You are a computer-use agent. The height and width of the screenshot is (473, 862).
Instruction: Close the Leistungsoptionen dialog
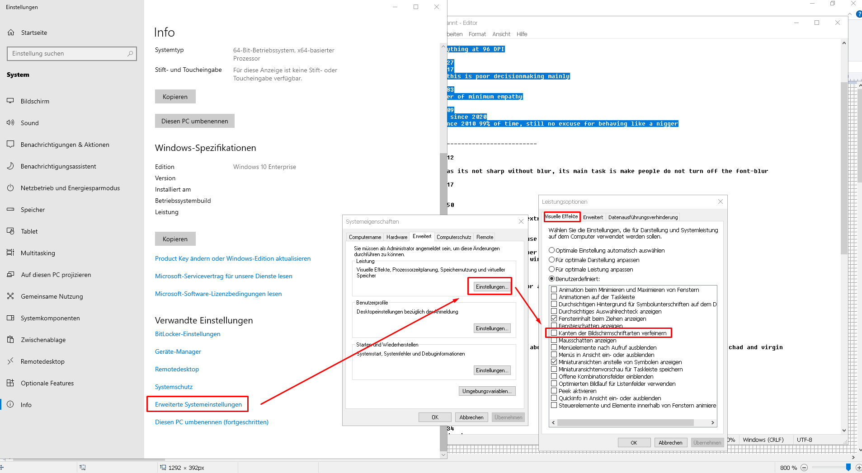pos(721,201)
